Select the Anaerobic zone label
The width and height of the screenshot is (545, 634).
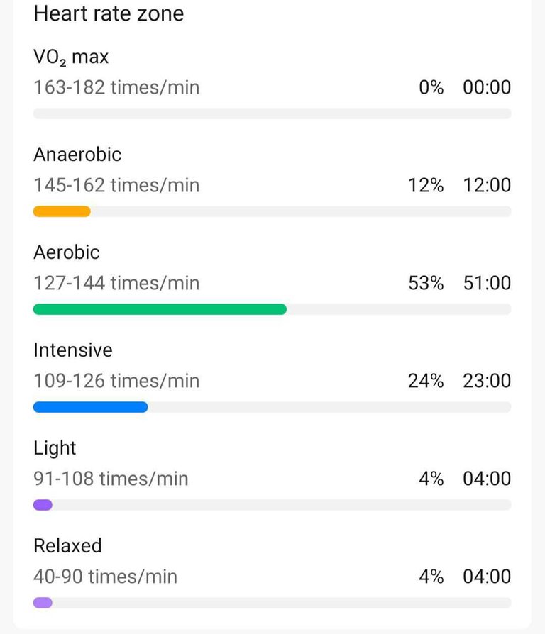pos(77,155)
